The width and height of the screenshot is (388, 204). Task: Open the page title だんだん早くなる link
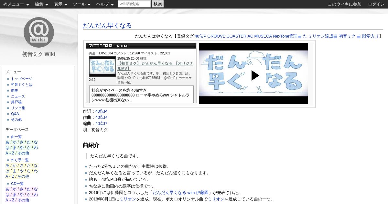pos(107,26)
